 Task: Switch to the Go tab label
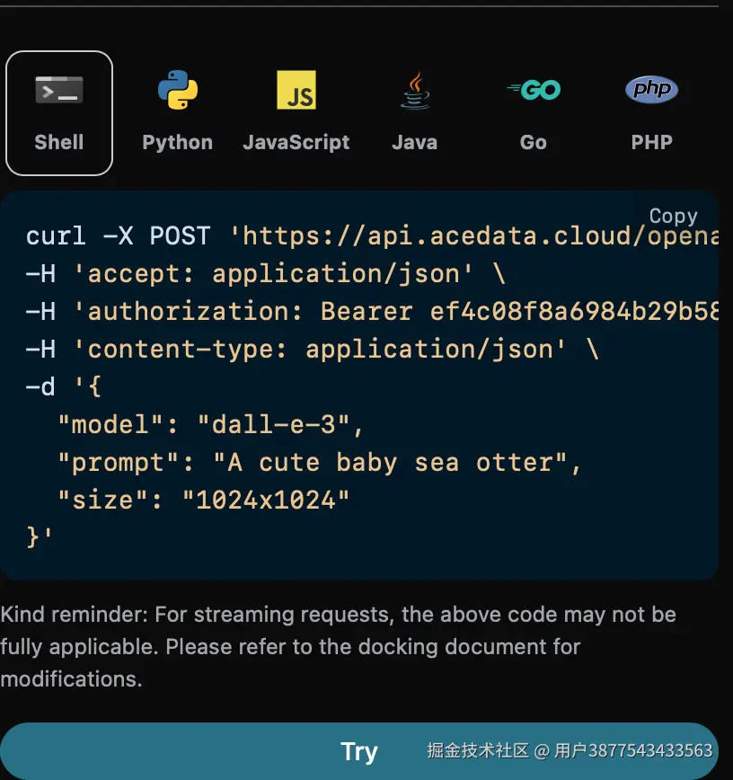pyautogui.click(x=534, y=143)
